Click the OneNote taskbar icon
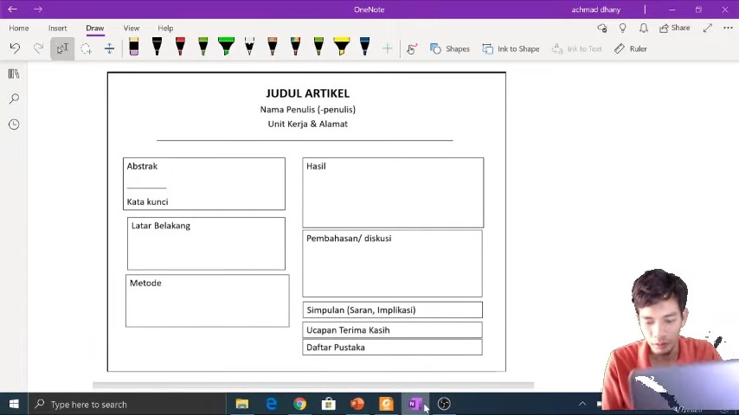This screenshot has width=739, height=415. [x=415, y=404]
